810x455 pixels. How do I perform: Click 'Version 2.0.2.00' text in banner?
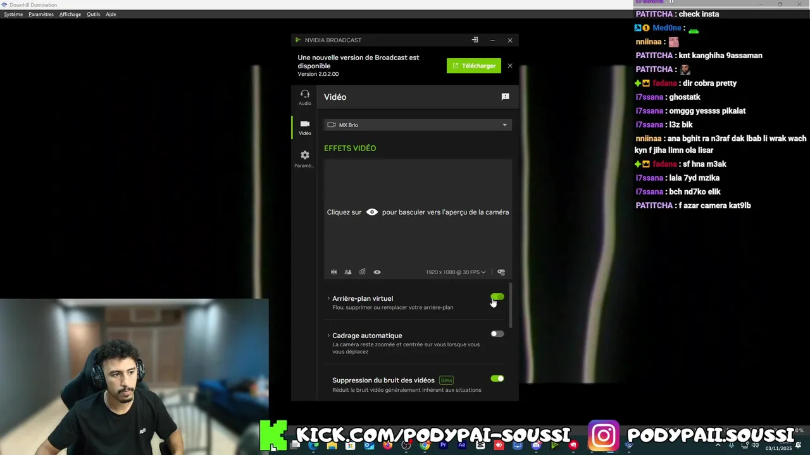click(x=318, y=74)
